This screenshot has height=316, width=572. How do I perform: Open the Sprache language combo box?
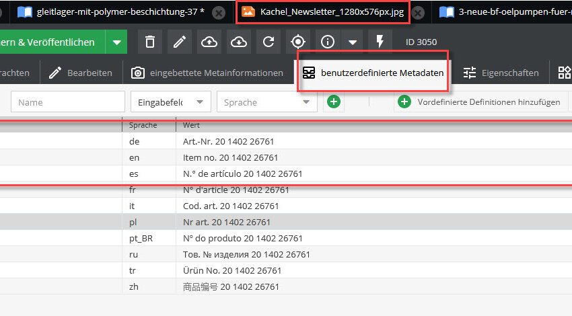tap(266, 102)
